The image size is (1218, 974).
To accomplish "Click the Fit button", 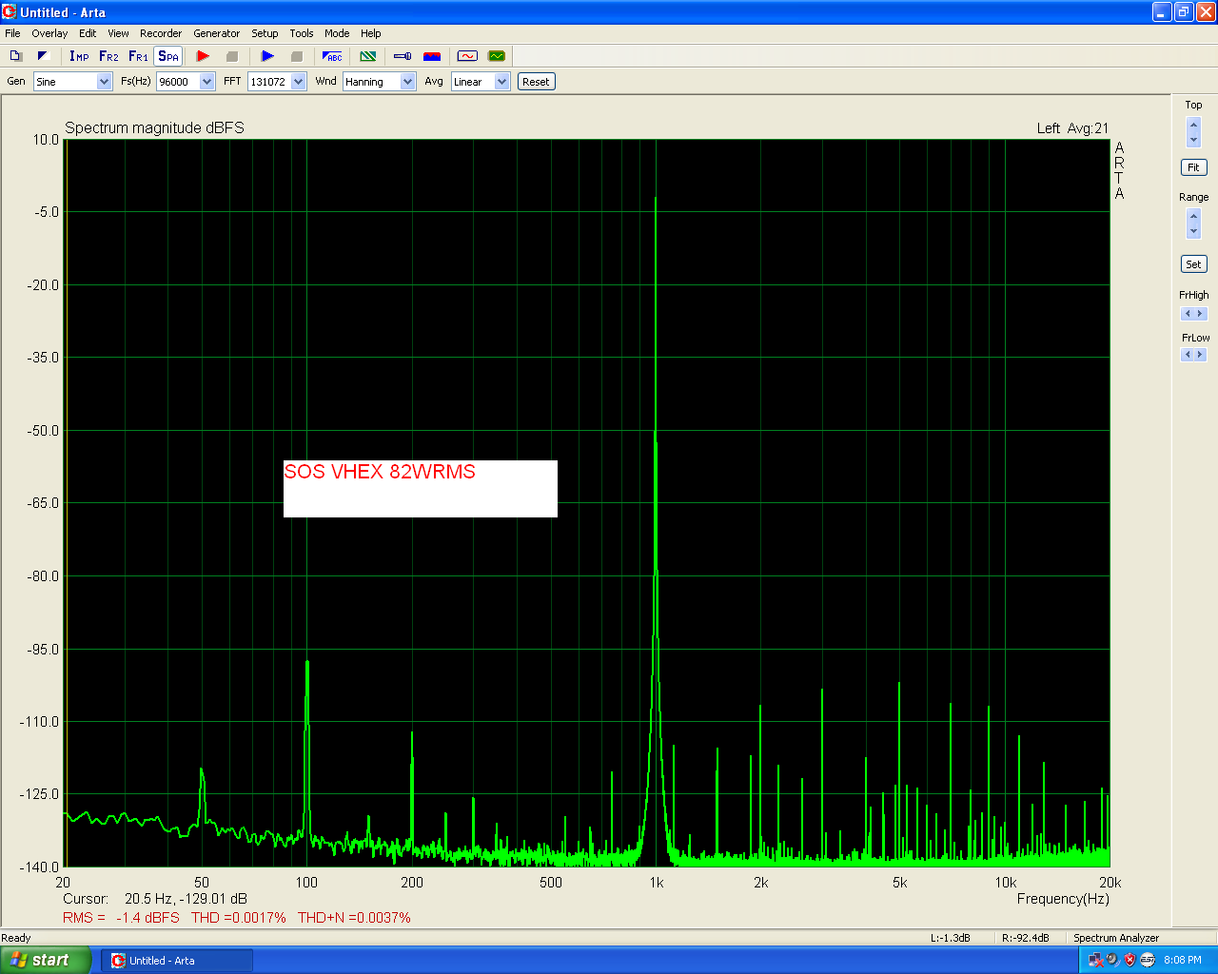I will pyautogui.click(x=1193, y=167).
